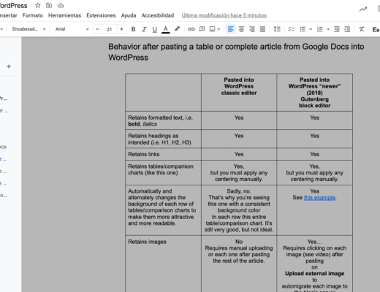The height and width of the screenshot is (292, 380).
Task: Decrease font size with minus button
Action: pos(97,29)
